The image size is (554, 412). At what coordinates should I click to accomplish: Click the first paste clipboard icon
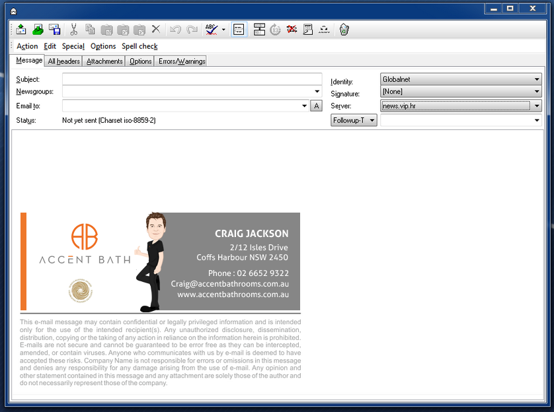point(106,30)
